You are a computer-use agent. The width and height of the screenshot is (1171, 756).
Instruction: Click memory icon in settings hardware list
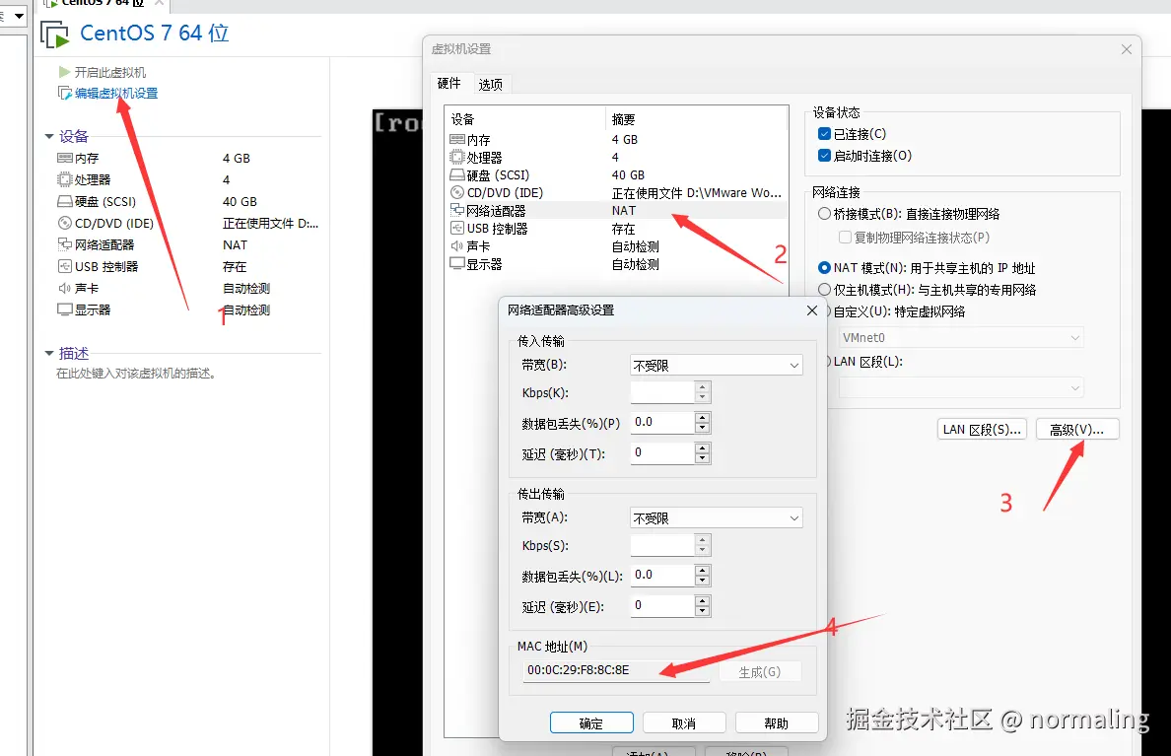tap(457, 140)
